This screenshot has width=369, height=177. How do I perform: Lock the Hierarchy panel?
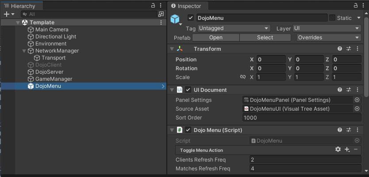click(153, 6)
